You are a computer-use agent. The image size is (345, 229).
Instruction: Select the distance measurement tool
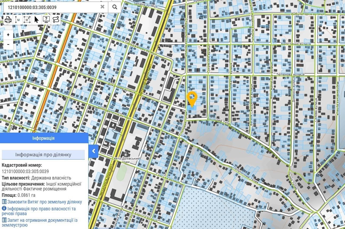[x=18, y=20]
